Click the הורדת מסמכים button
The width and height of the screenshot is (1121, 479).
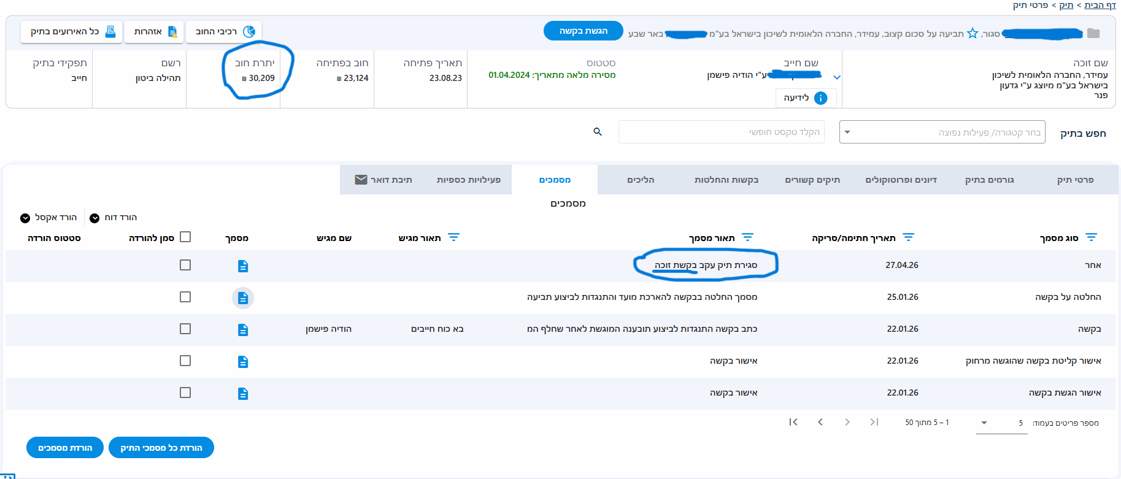pos(65,448)
